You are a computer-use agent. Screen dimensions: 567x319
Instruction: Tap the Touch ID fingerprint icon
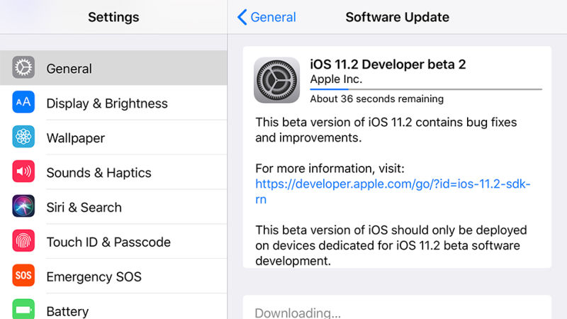click(x=23, y=241)
